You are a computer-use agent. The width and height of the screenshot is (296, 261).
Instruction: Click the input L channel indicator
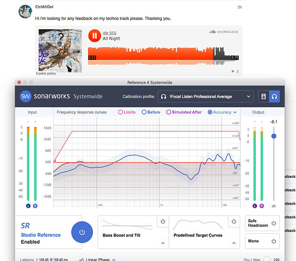(x=28, y=206)
